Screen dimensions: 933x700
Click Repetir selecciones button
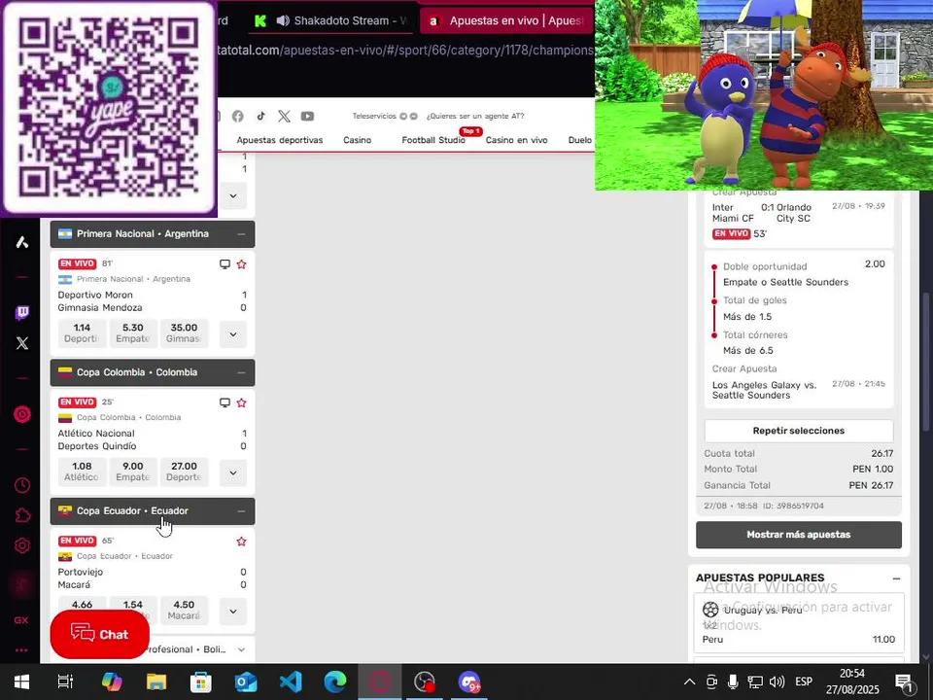[x=799, y=431]
